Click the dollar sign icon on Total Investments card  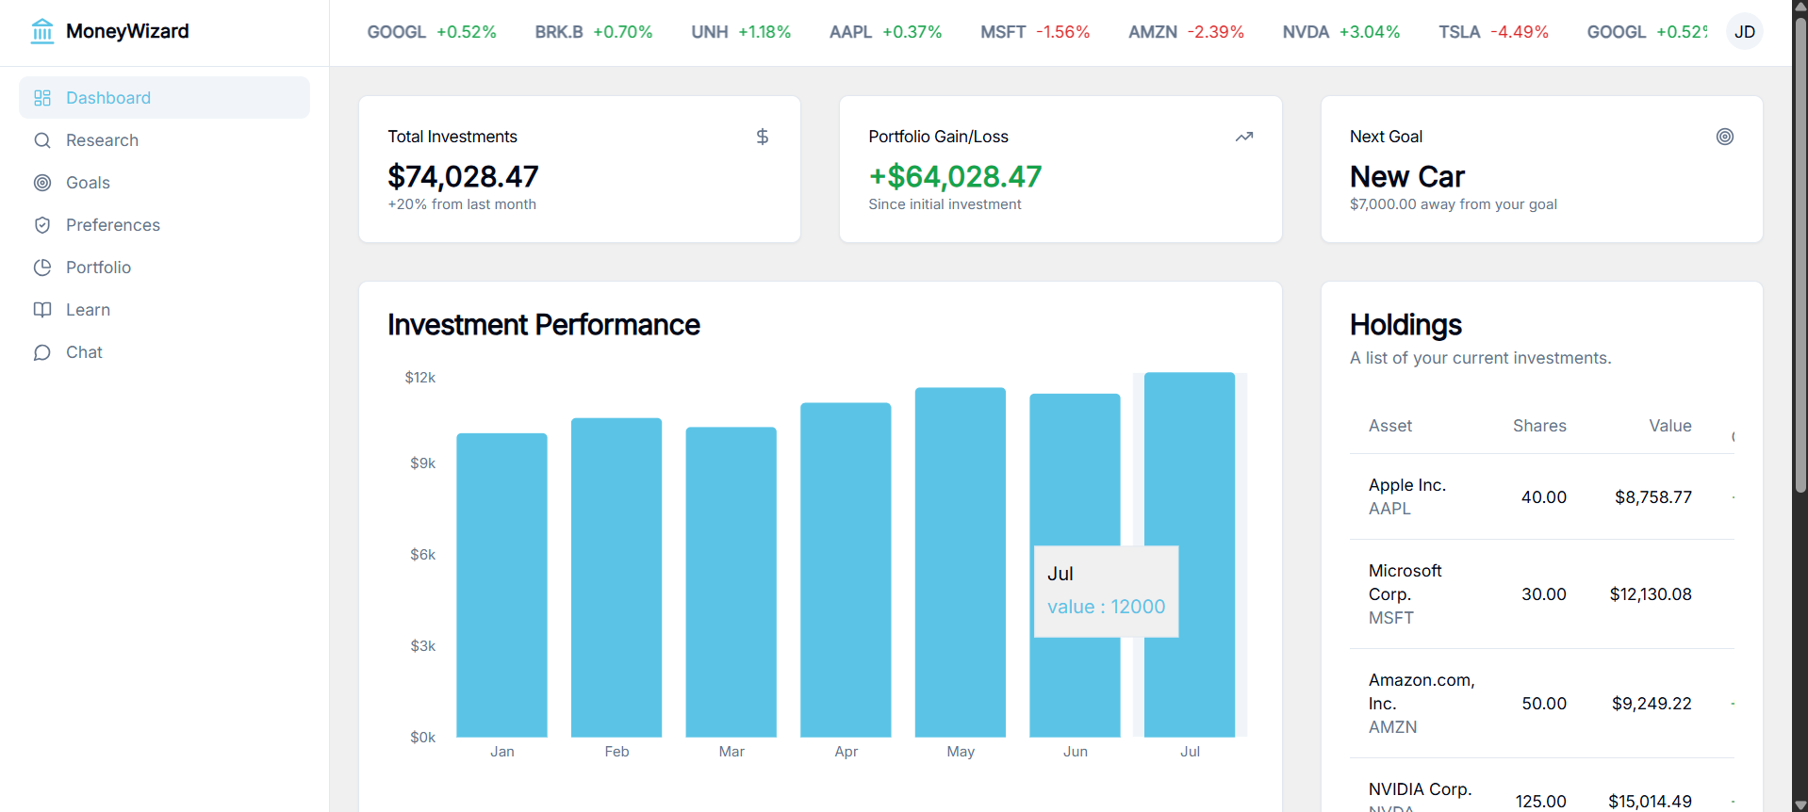pyautogui.click(x=763, y=137)
